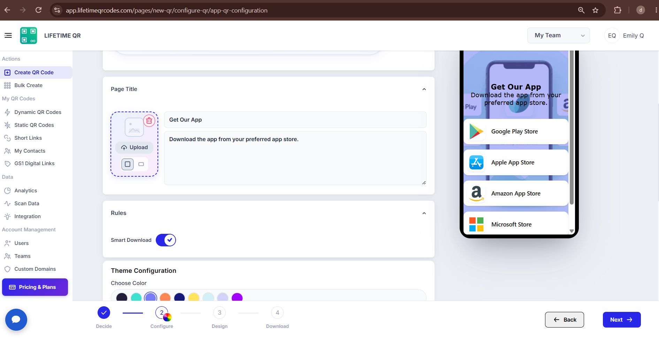Click the image placeholder icon in upload box
Viewport: 659px width, 338px height.
134,128
